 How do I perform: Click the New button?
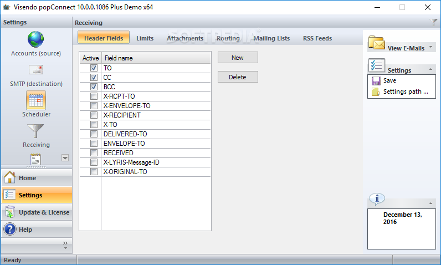point(238,58)
